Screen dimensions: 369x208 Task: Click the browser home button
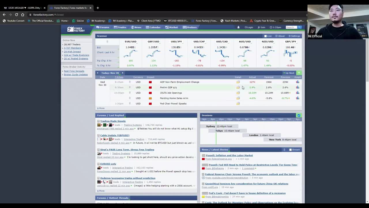(23, 14)
